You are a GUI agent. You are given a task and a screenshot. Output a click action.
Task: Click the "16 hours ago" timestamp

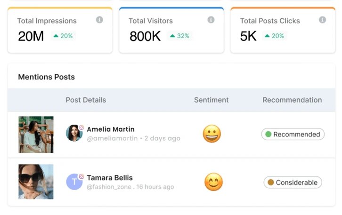click(155, 187)
